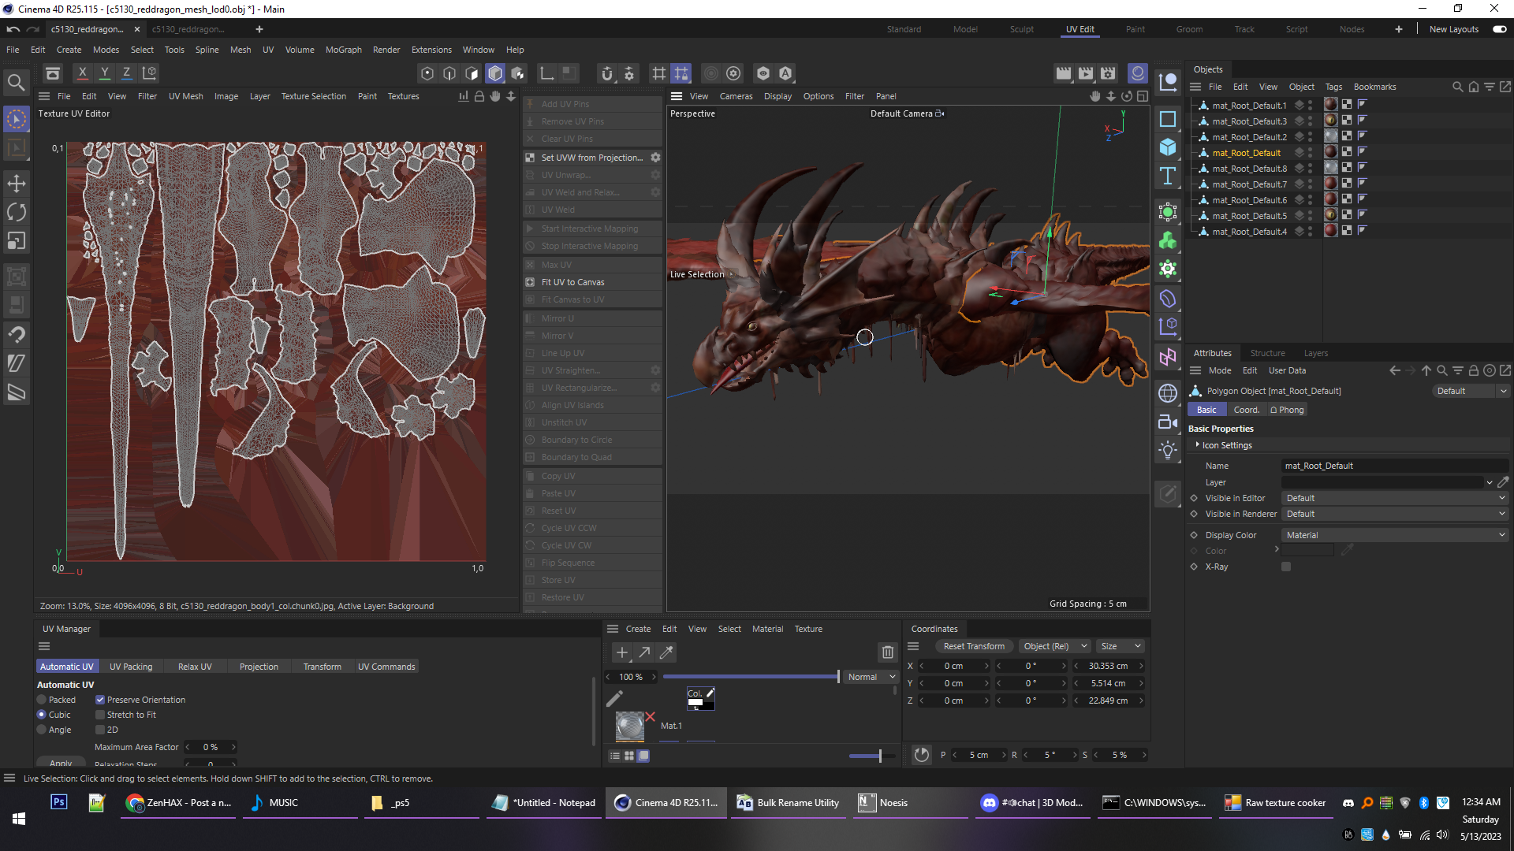Switch to the Structure tab
The image size is (1514, 851).
pos(1267,353)
